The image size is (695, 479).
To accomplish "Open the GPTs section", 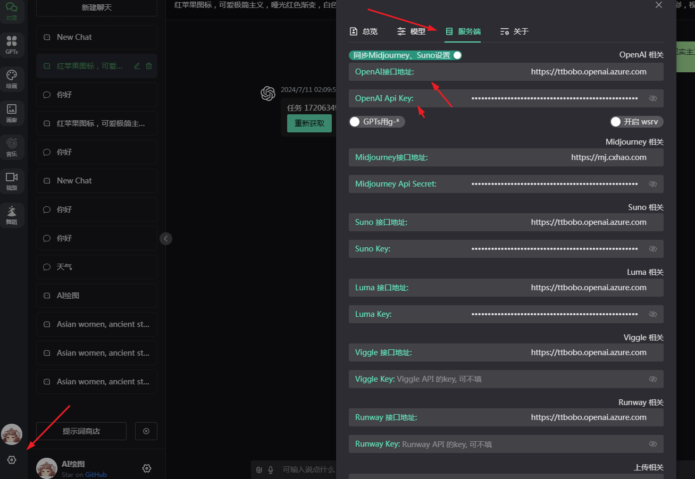I will (x=12, y=45).
